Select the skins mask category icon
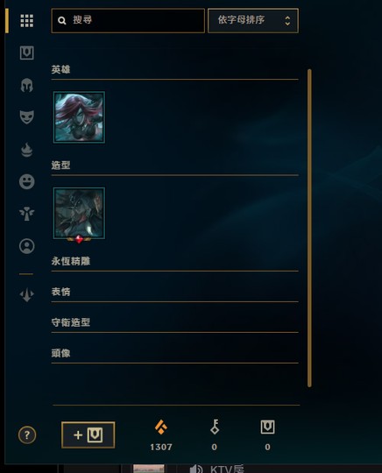382x473 pixels. coord(27,117)
